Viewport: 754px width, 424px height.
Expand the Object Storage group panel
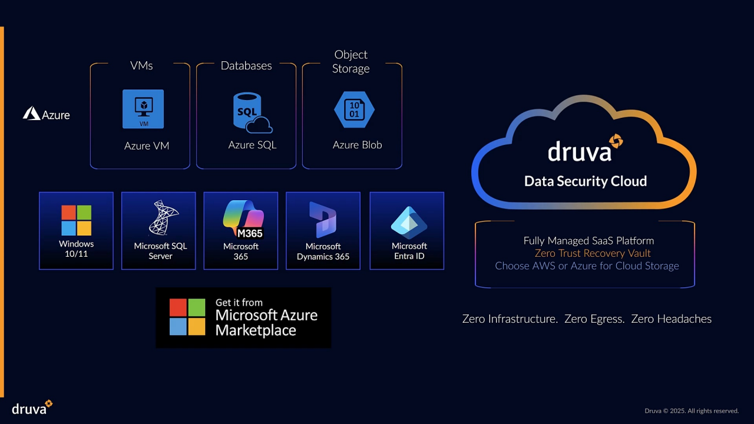coord(352,115)
